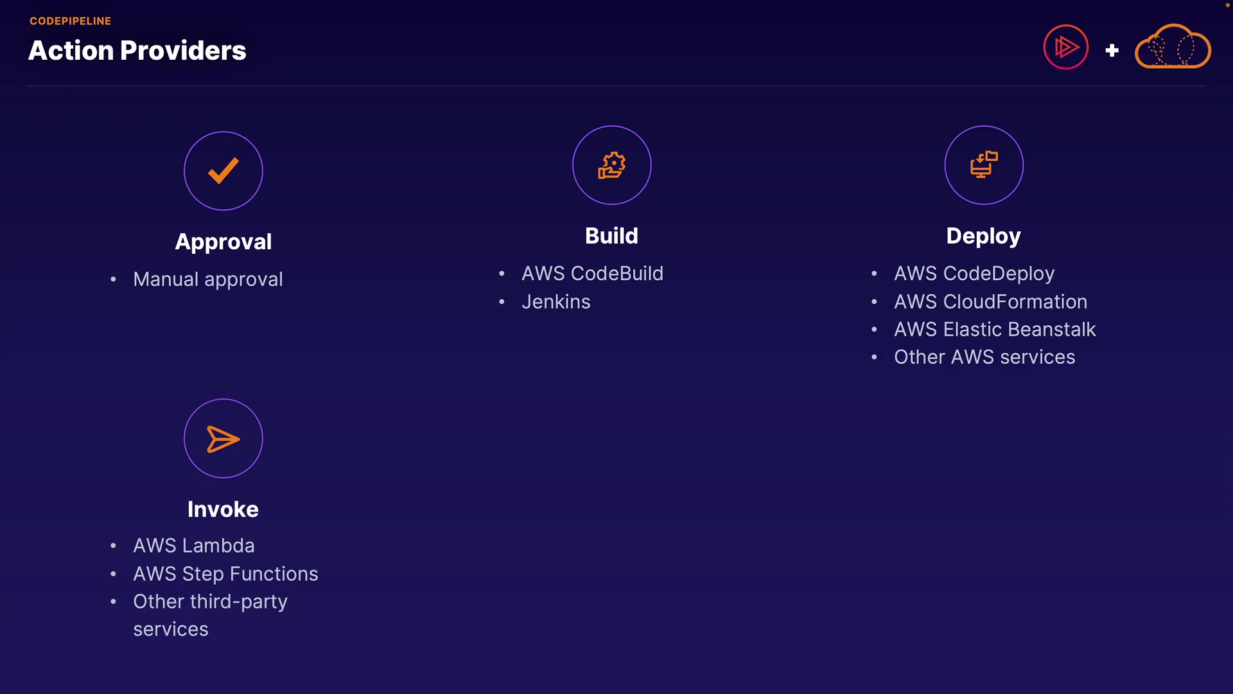Choose AWS CloudFormation in Deploy list
Screen dimensions: 1233x694
pyautogui.click(x=990, y=302)
